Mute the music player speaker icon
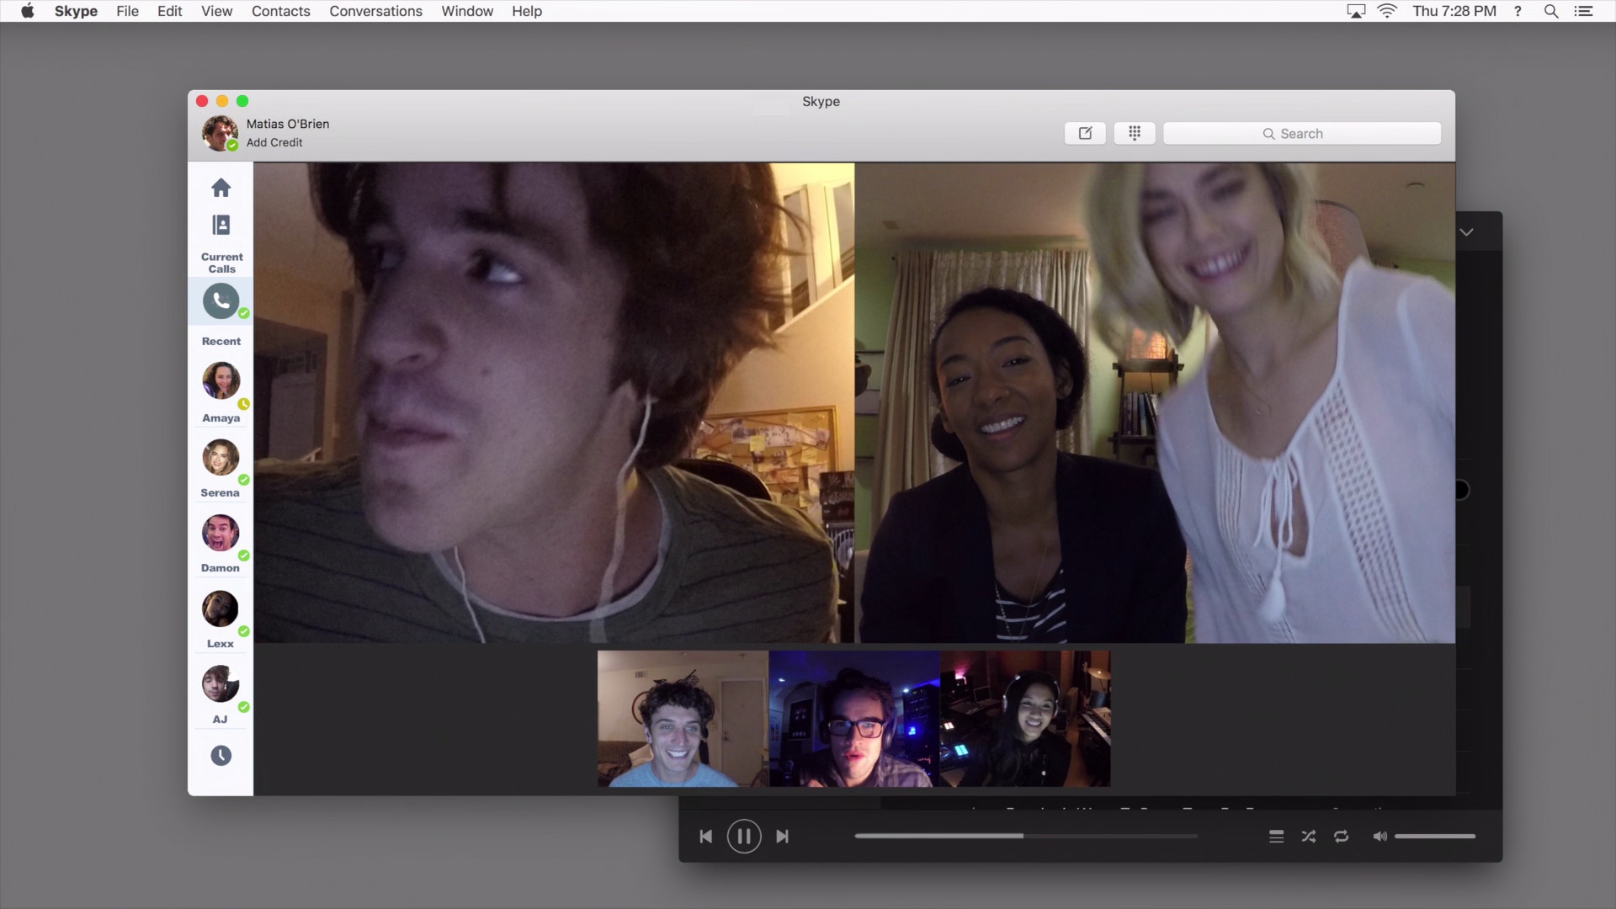Viewport: 1616px width, 909px height. (x=1379, y=837)
